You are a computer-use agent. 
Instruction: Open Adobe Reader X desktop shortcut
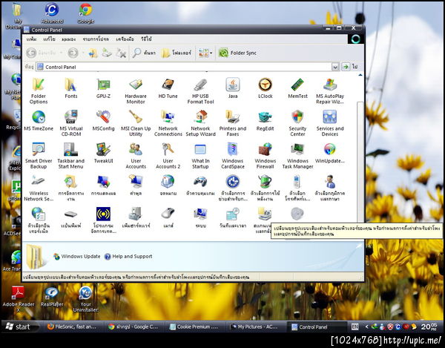tap(18, 299)
